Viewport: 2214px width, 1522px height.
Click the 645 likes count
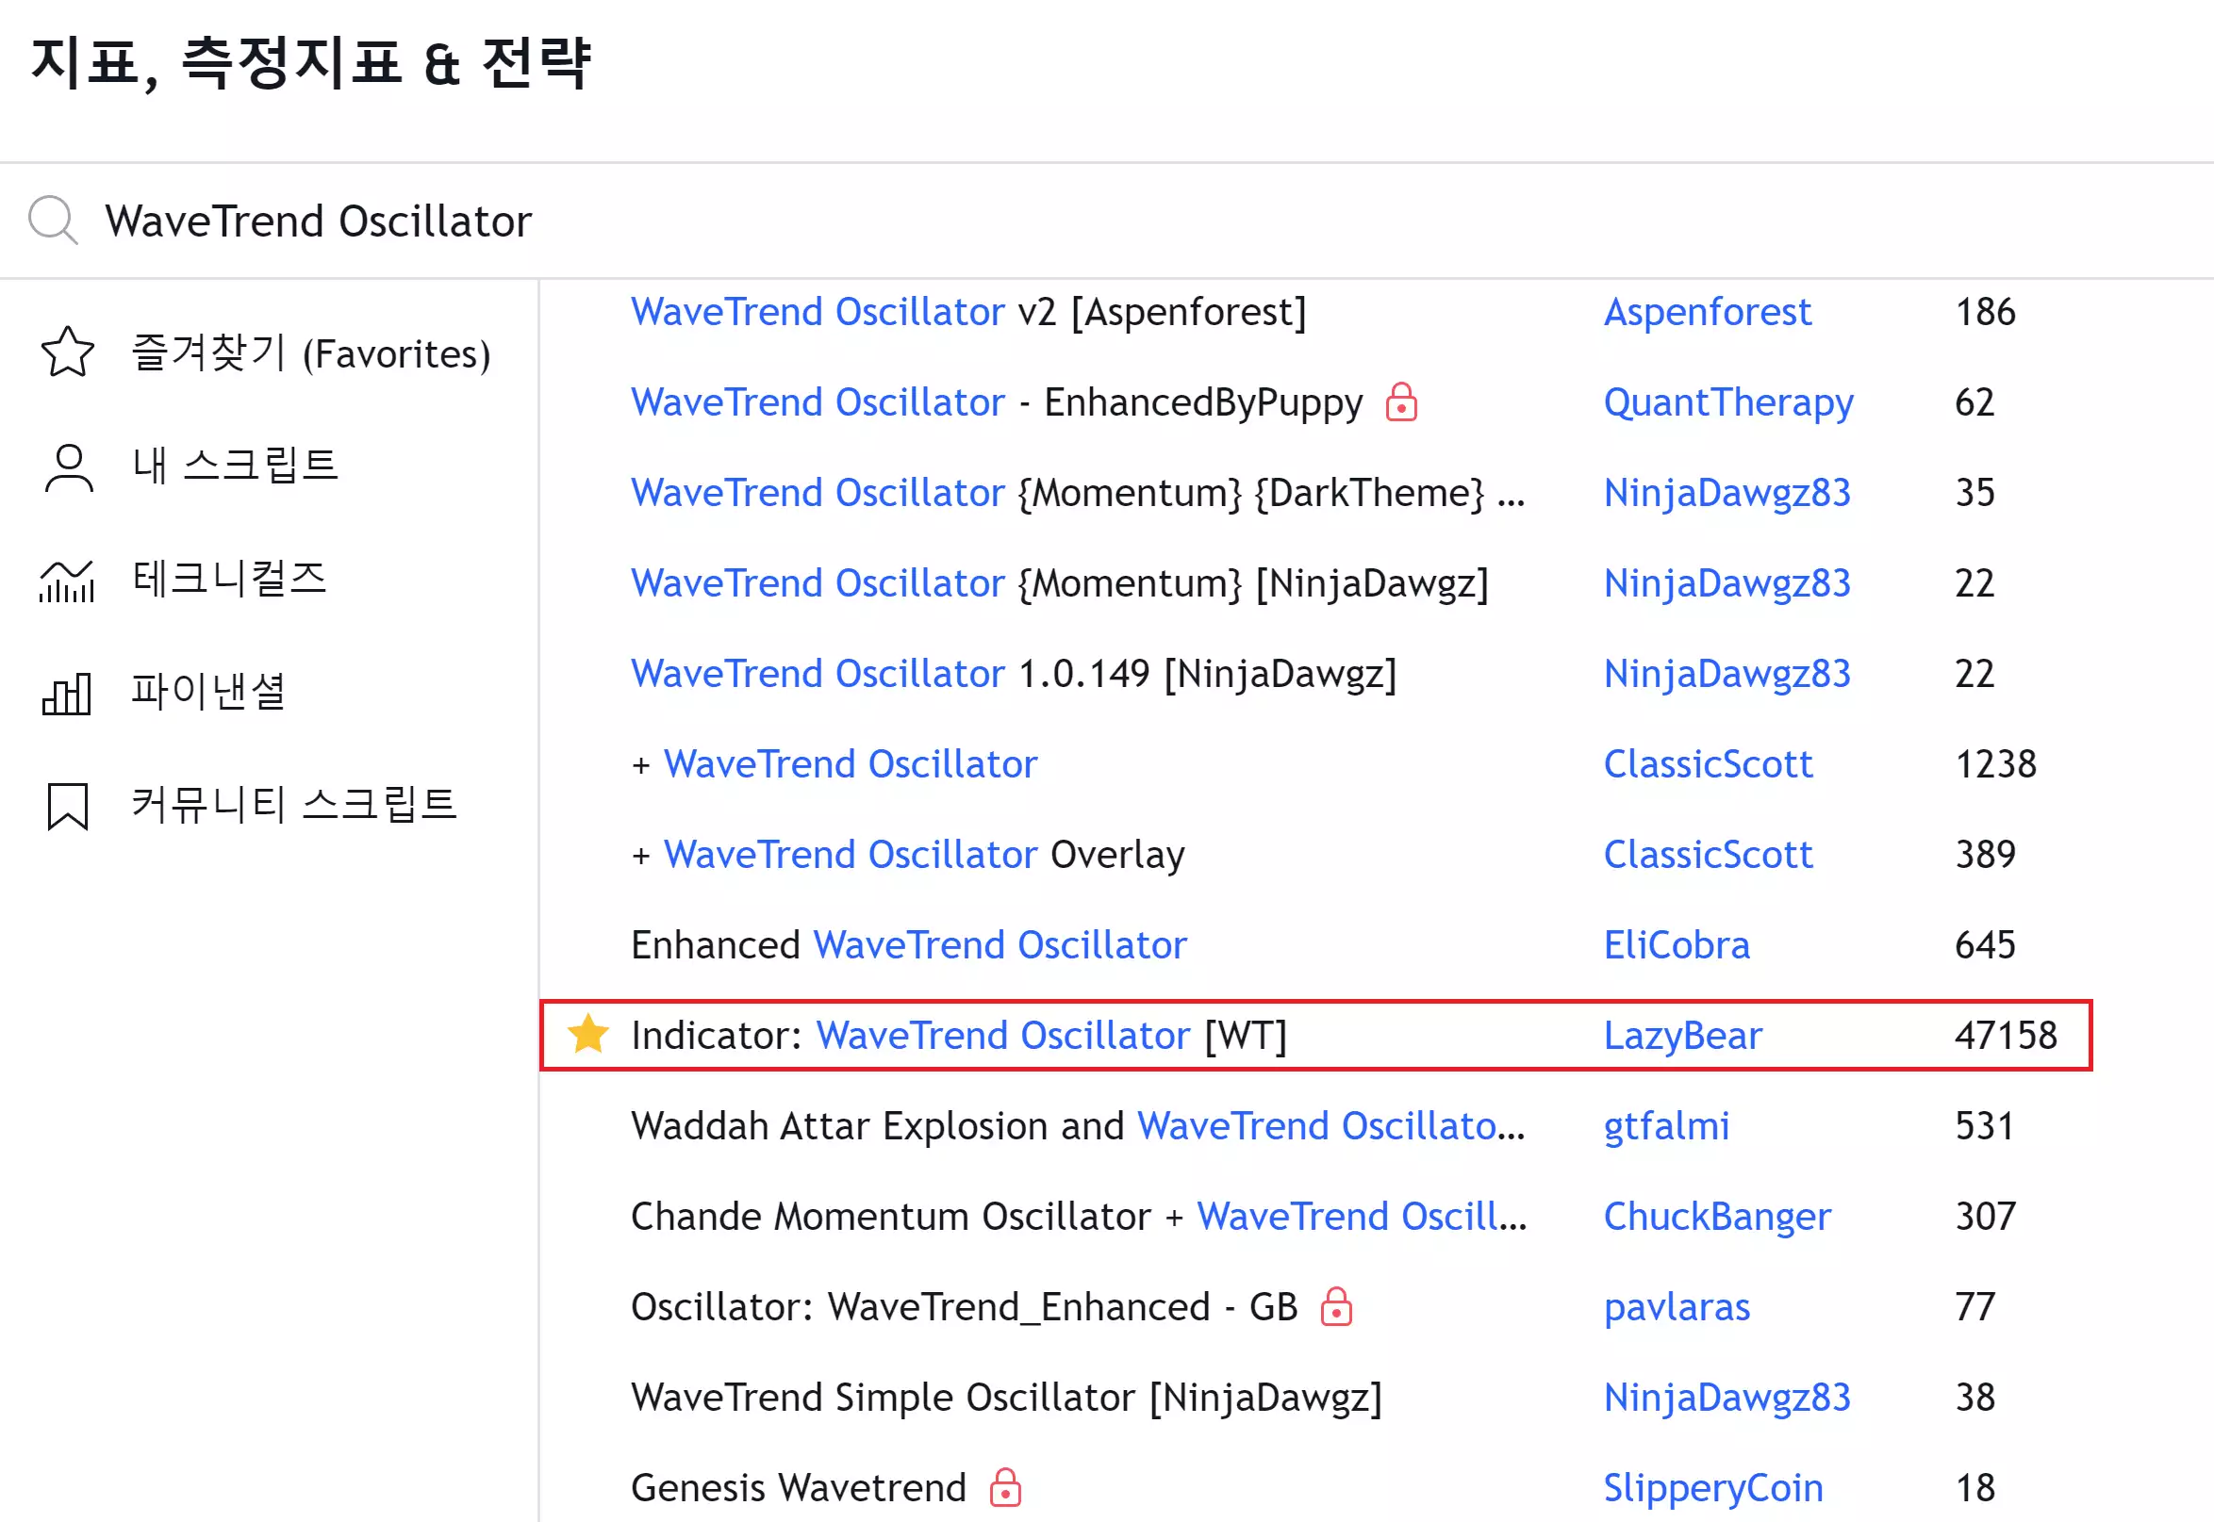coord(1985,945)
